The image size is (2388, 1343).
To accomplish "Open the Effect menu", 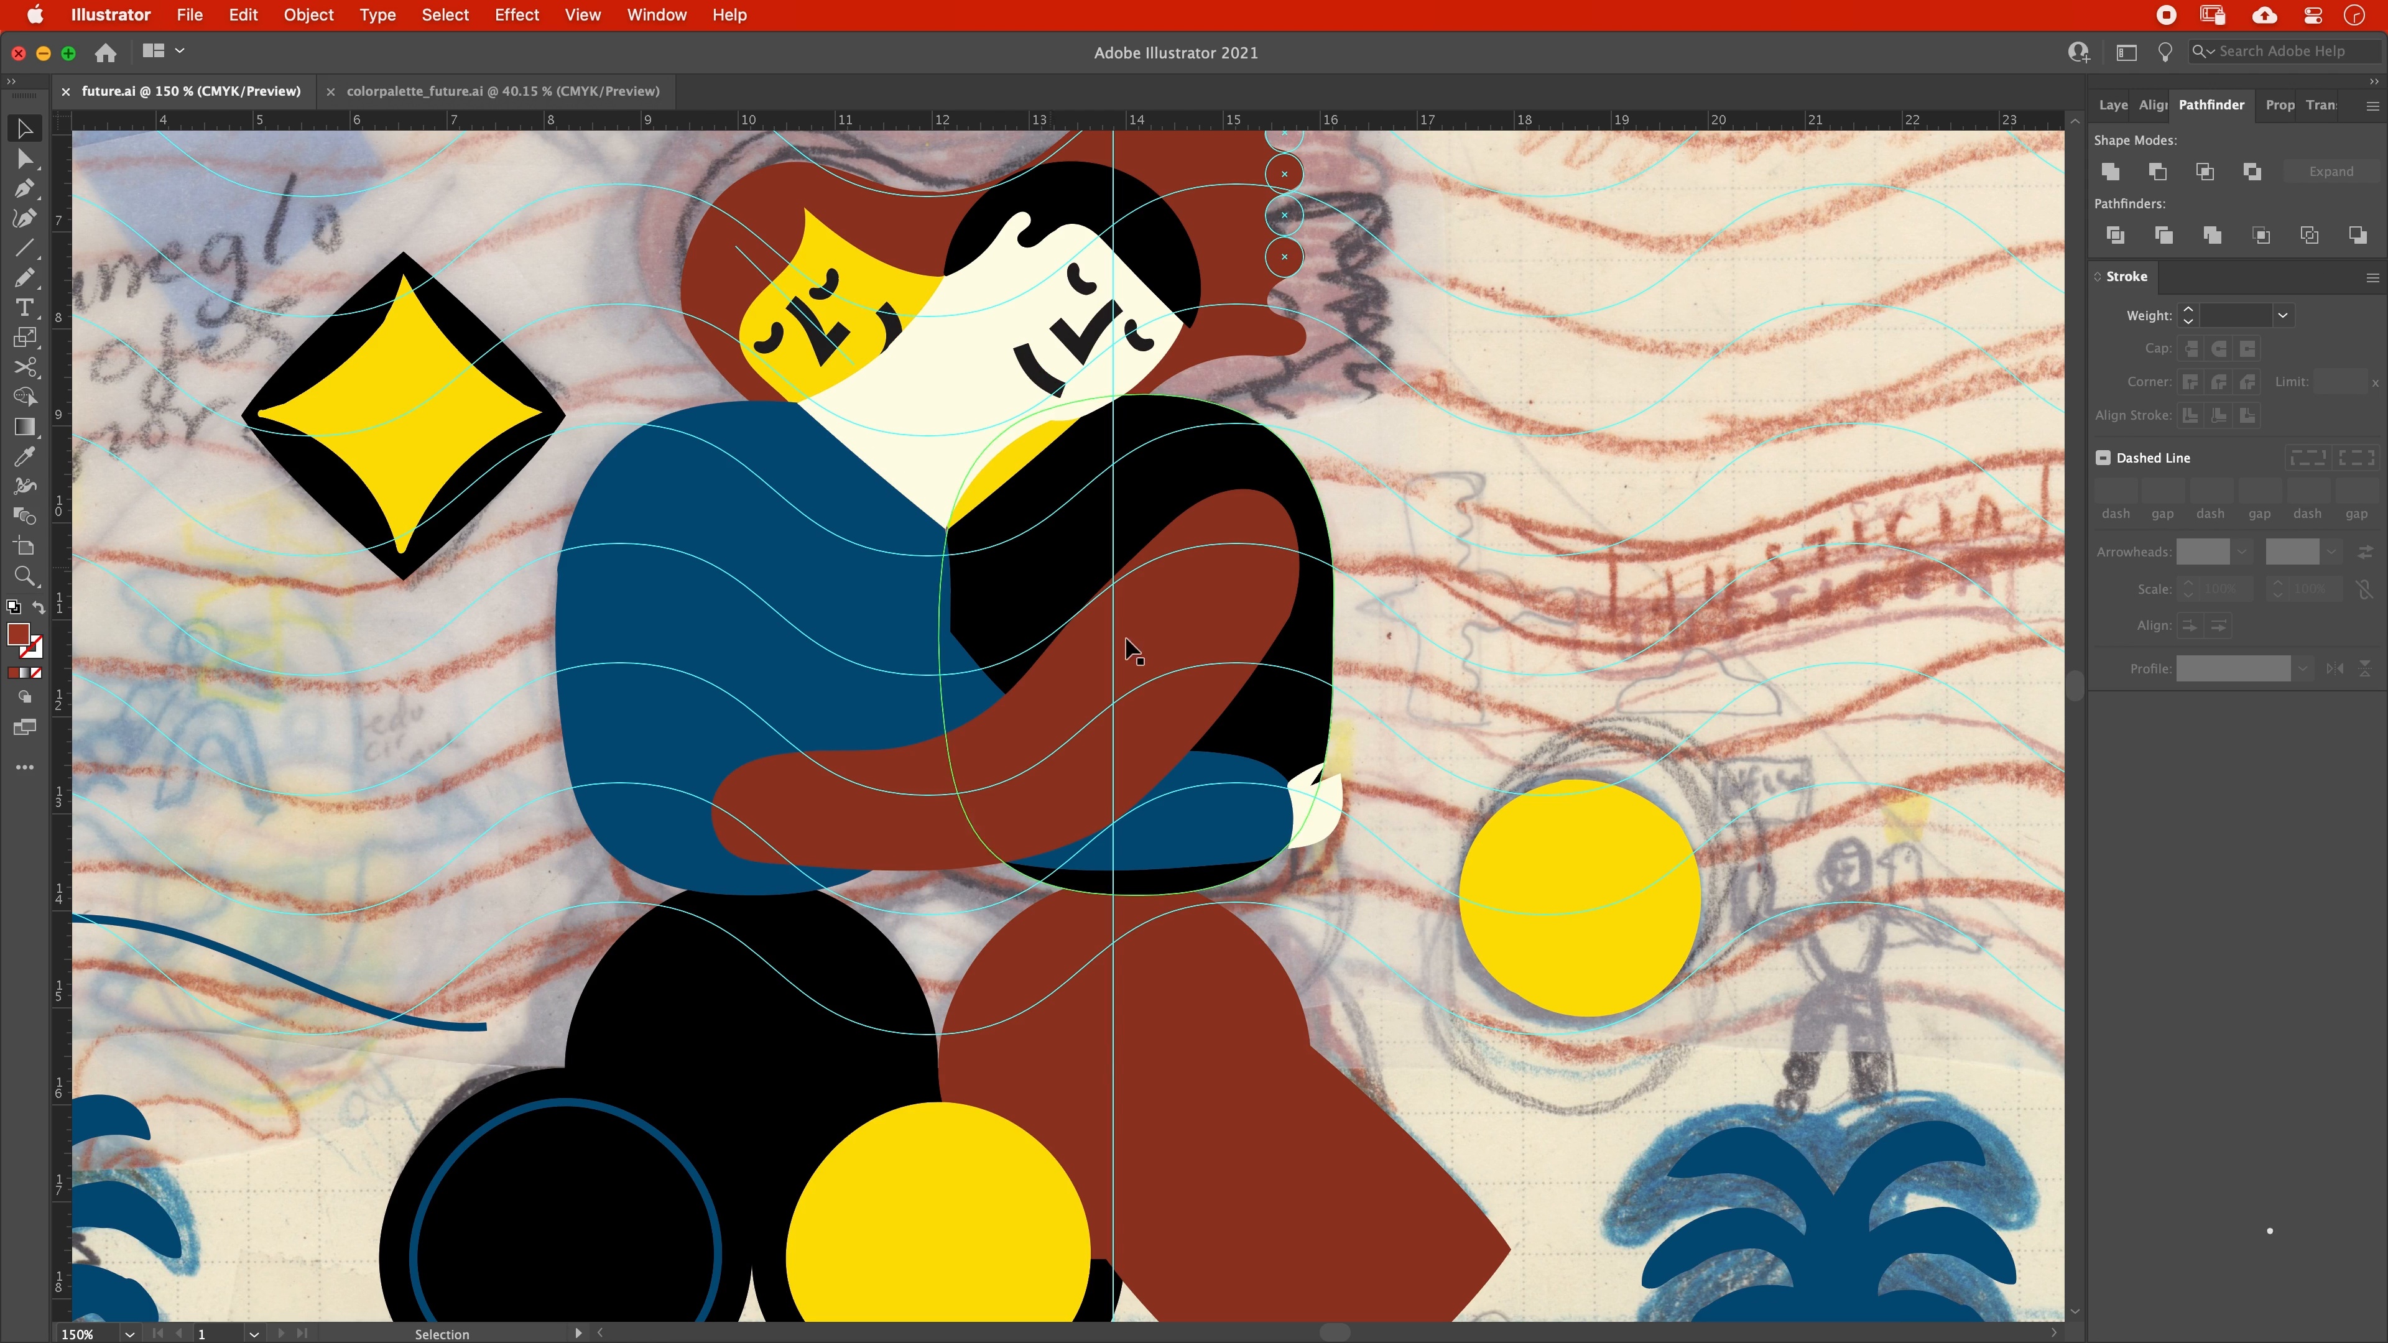I will point(516,15).
